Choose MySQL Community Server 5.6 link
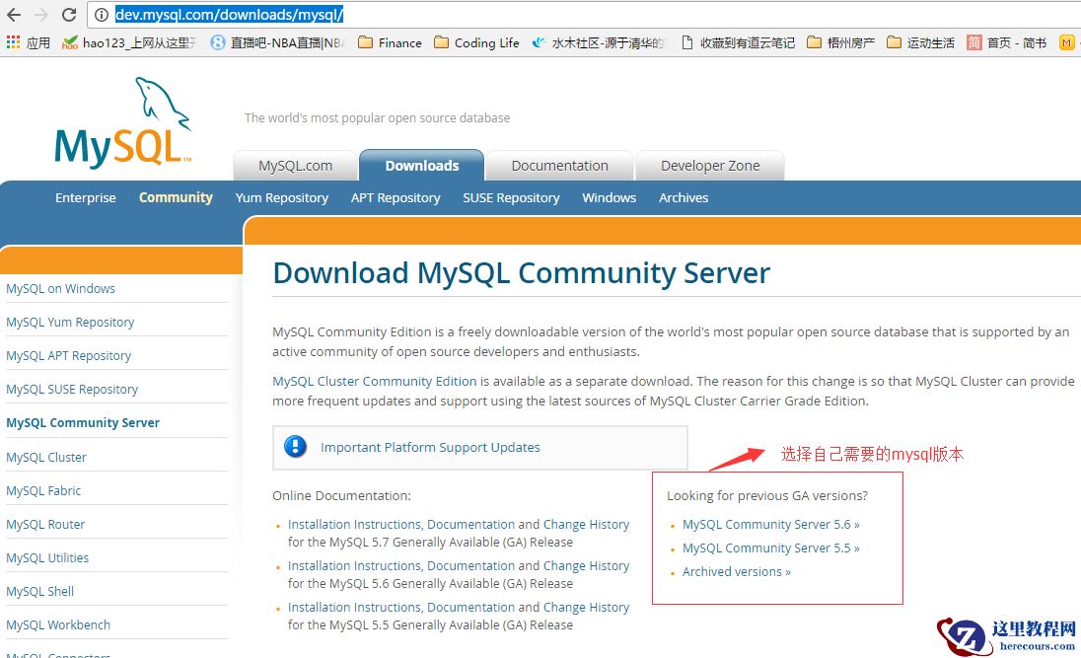The image size is (1081, 658). point(770,524)
